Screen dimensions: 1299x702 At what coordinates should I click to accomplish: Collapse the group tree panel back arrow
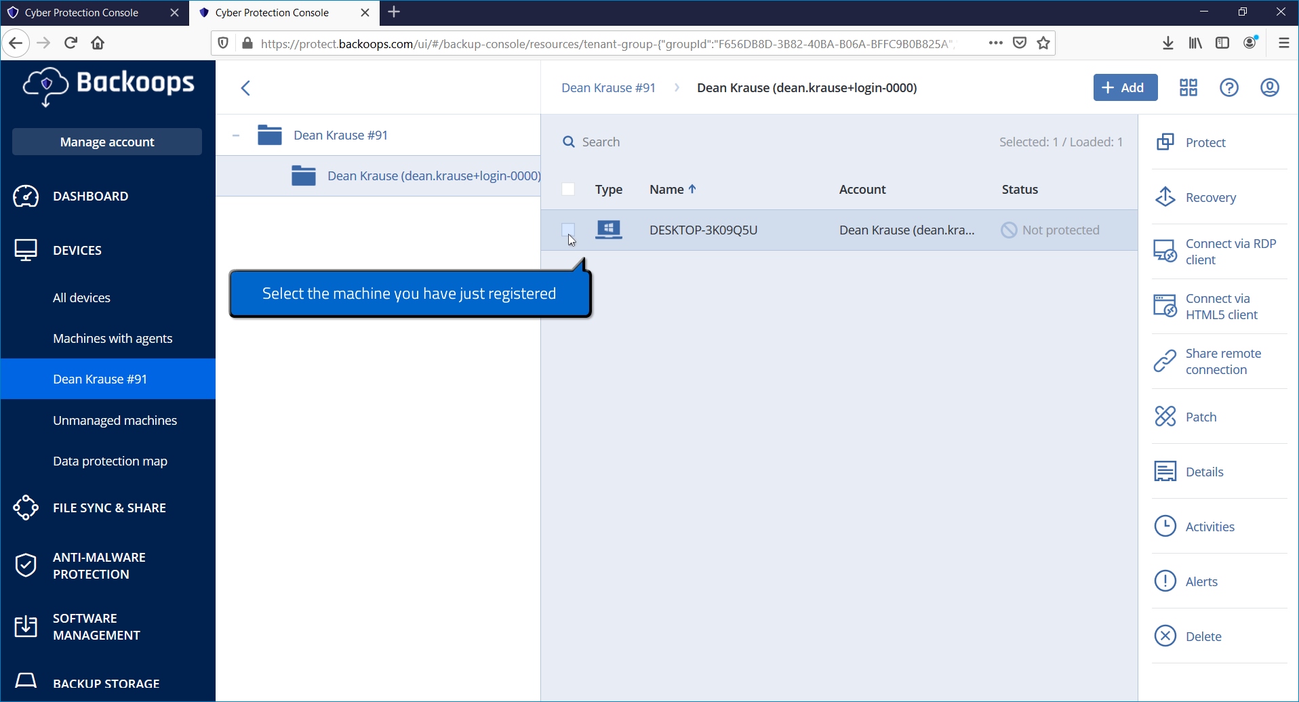click(x=246, y=88)
